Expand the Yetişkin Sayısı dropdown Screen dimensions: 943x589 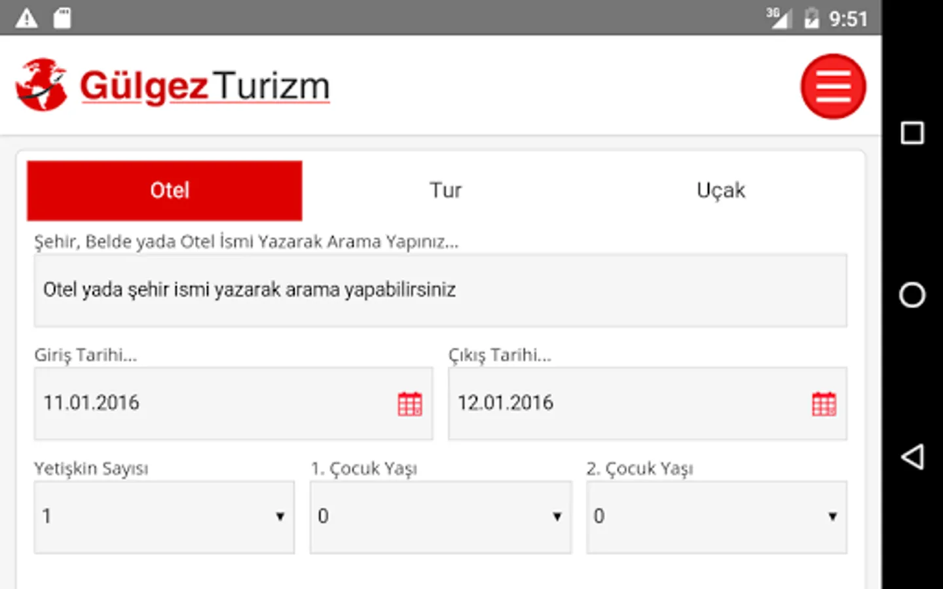[164, 517]
